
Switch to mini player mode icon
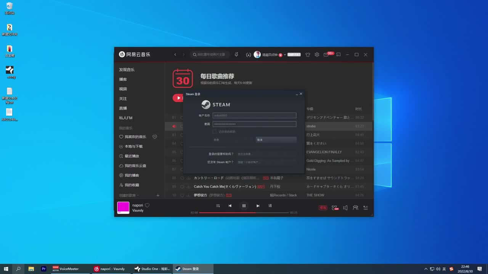click(338, 55)
